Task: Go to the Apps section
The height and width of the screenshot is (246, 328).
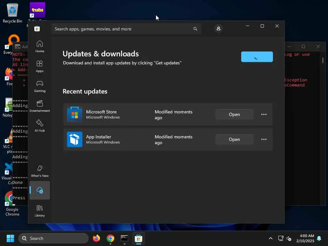Action: (x=39, y=66)
